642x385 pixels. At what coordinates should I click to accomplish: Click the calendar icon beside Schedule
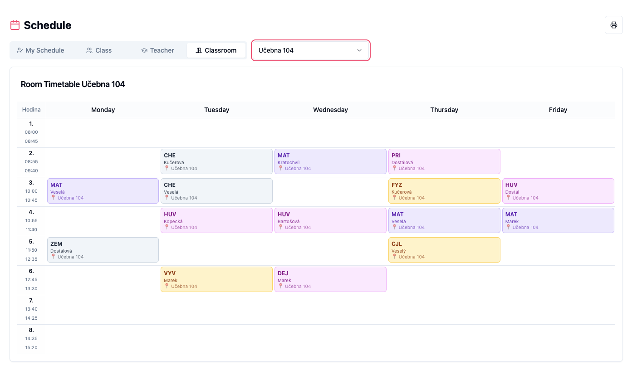pos(15,25)
